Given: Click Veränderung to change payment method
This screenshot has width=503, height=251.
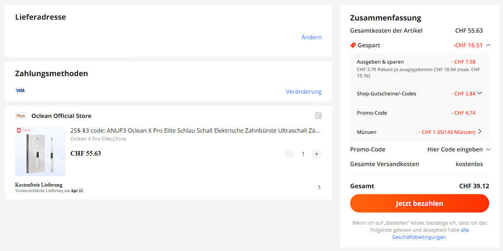Looking at the screenshot, I should tap(304, 92).
